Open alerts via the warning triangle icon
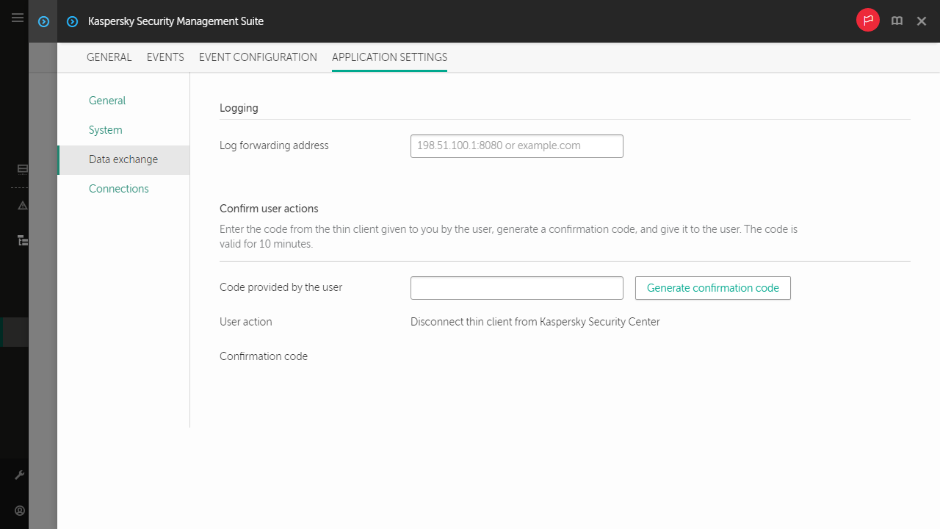The image size is (940, 529). [21, 206]
